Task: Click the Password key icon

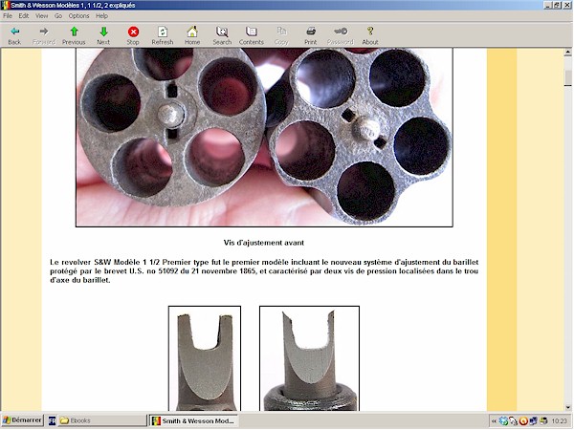Action: (x=341, y=32)
